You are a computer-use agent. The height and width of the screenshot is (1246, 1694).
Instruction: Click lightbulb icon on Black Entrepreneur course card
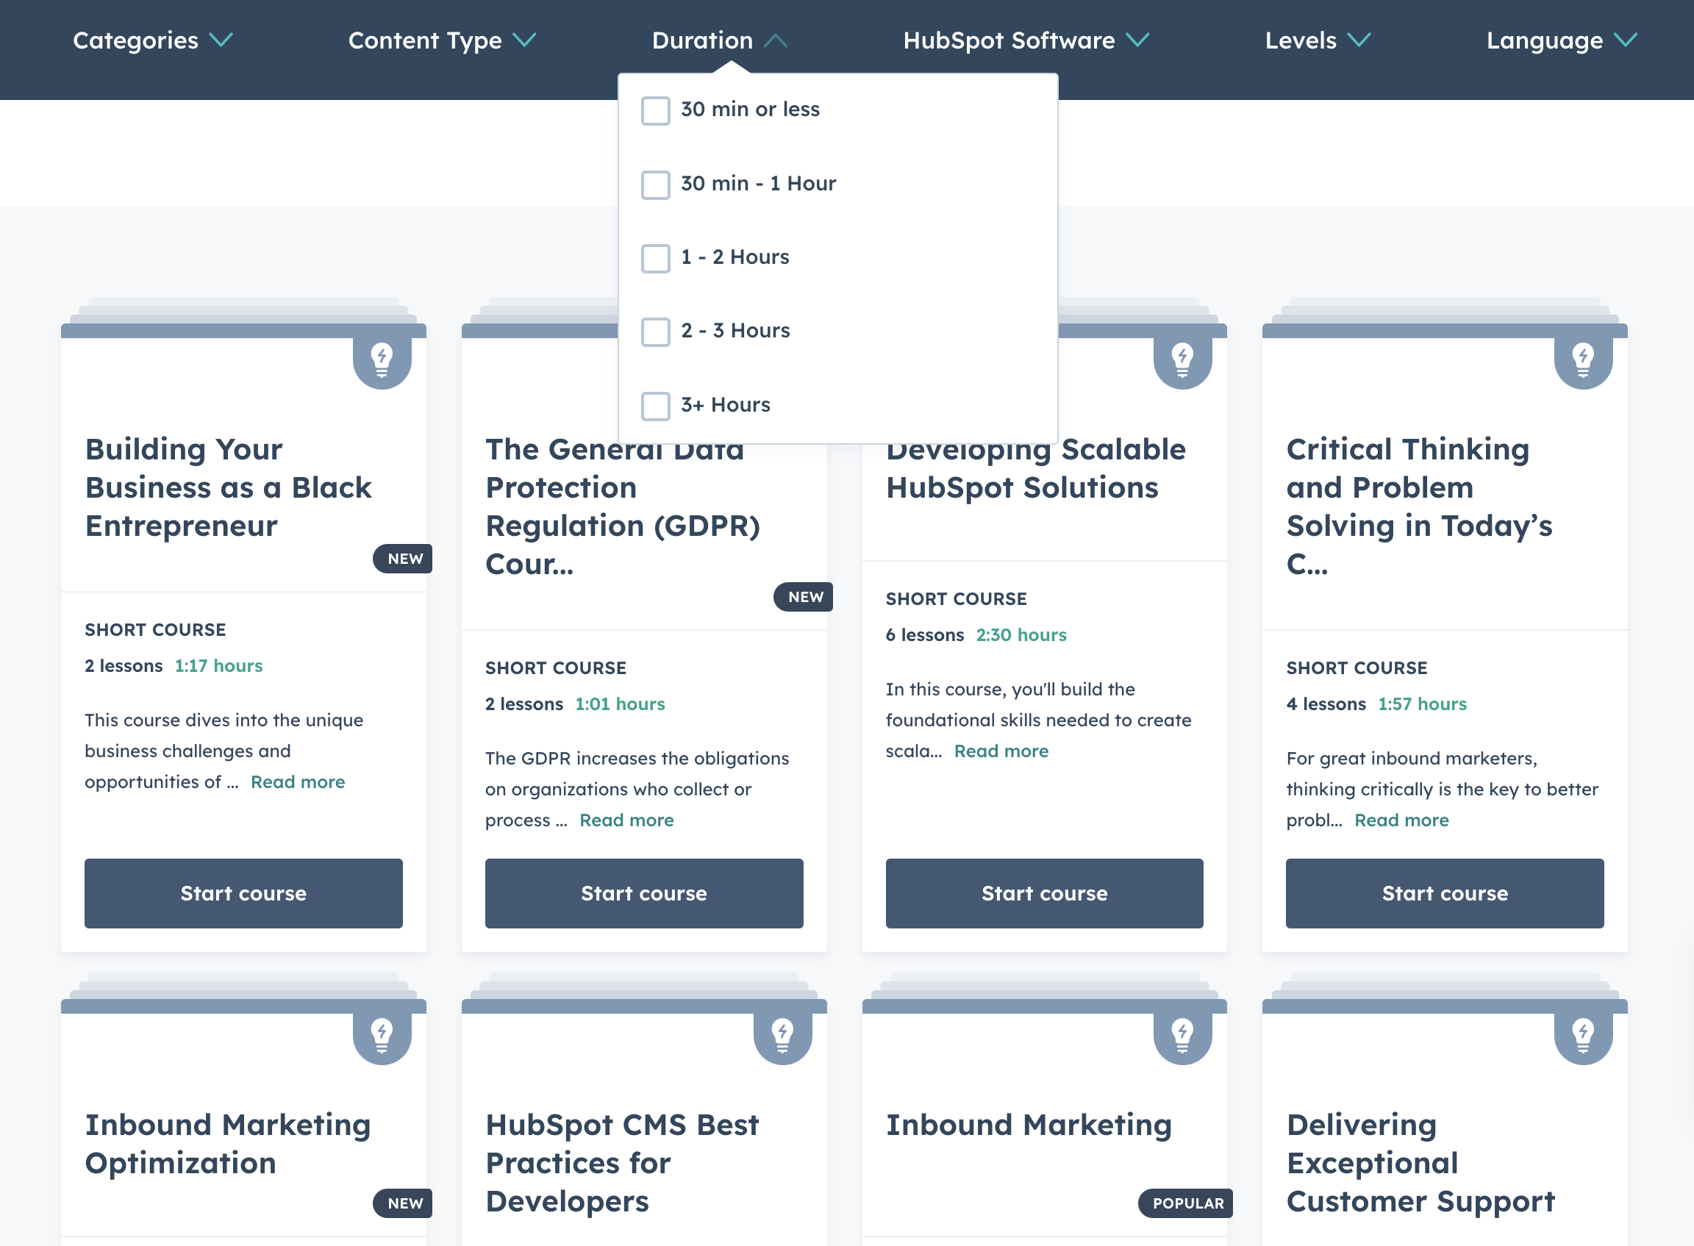382,359
